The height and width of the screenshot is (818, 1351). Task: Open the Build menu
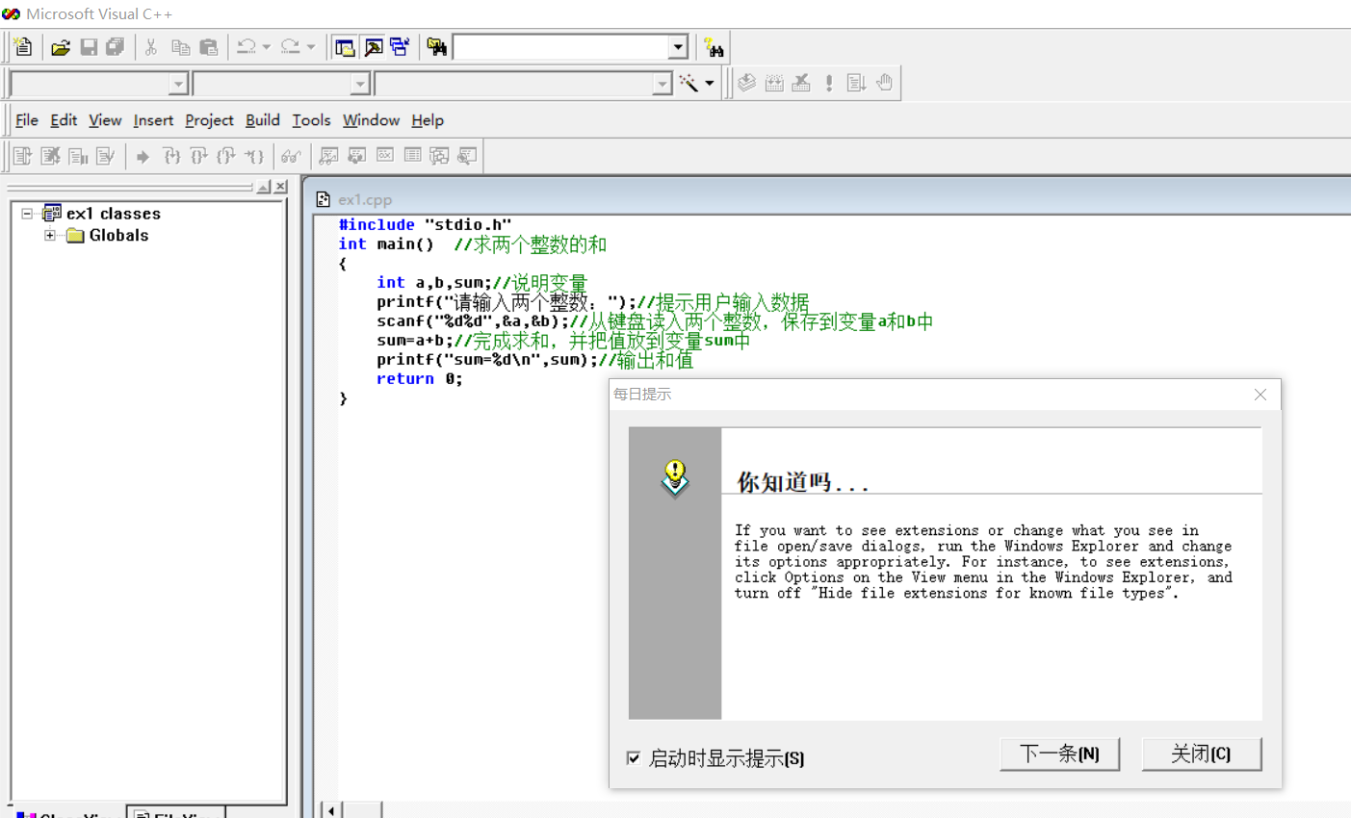[262, 120]
